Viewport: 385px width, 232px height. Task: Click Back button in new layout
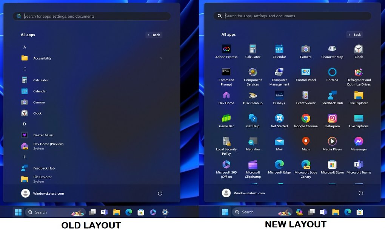(354, 35)
